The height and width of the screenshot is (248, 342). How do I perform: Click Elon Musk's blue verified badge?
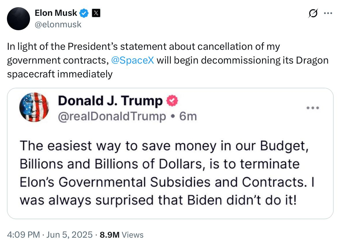84,13
